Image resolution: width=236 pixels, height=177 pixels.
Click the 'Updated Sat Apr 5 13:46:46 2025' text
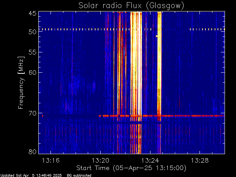(31, 176)
